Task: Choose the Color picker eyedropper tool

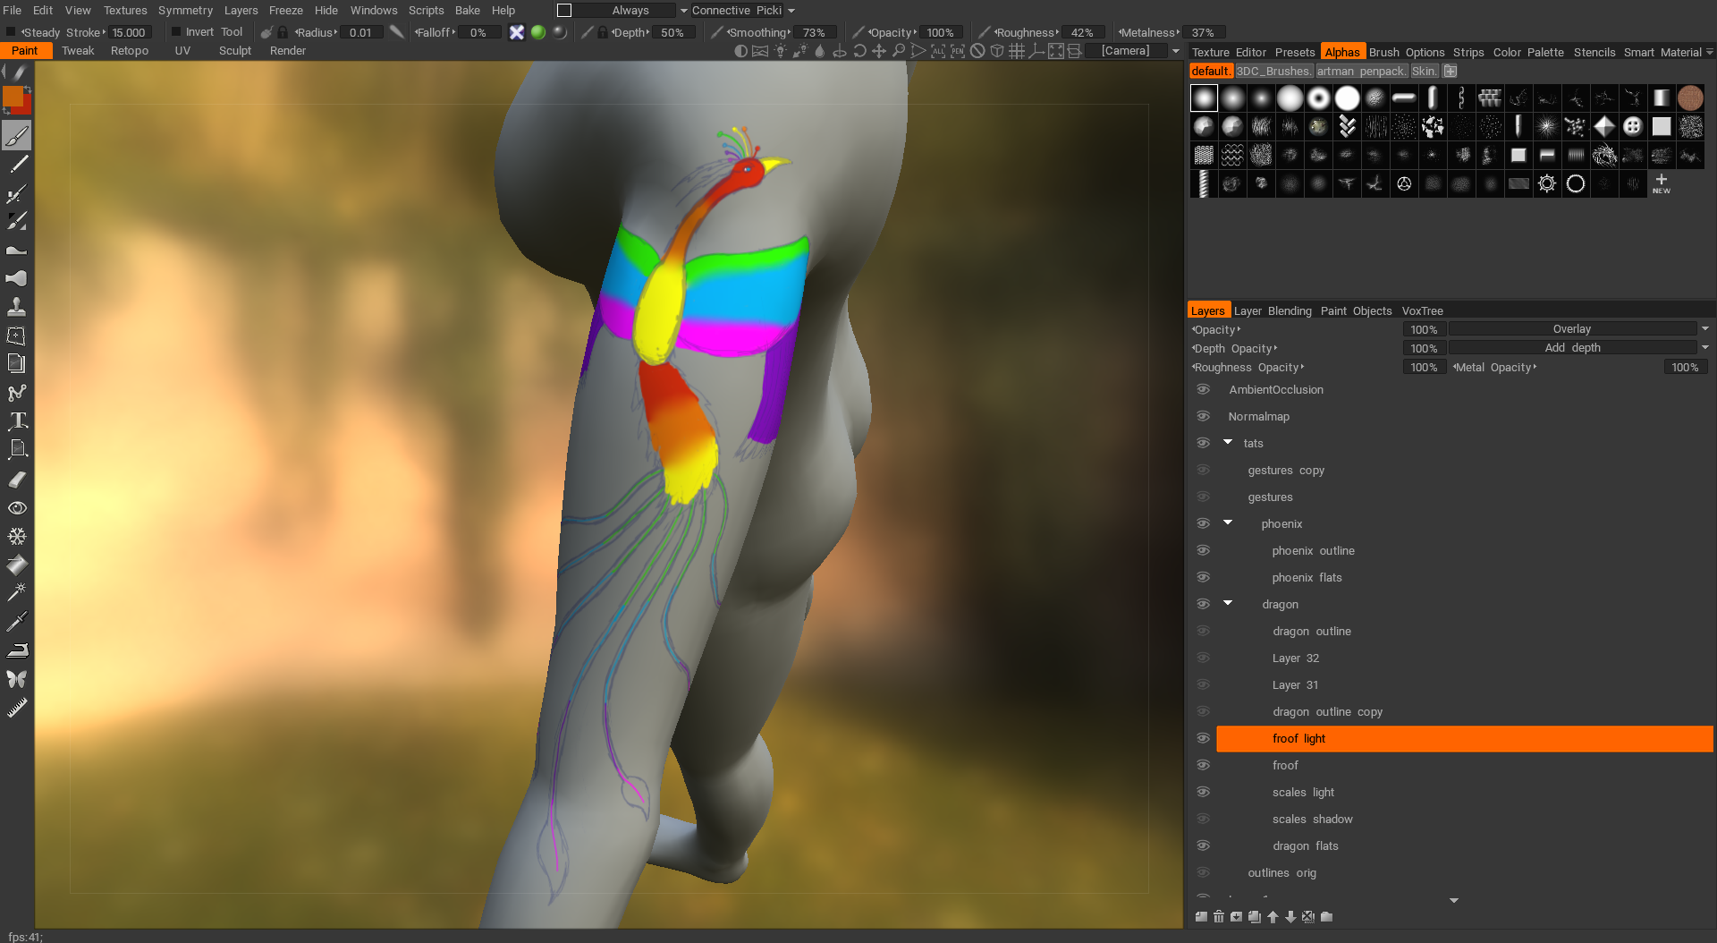Action: (17, 621)
